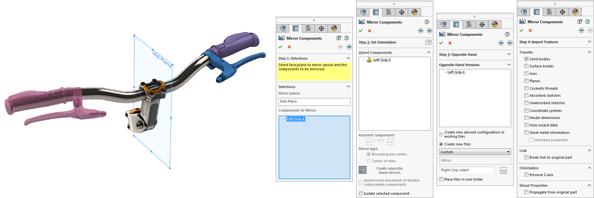Expand Step 4: Import Features header
Image resolution: width=594 pixels, height=198 pixels.
point(589,42)
